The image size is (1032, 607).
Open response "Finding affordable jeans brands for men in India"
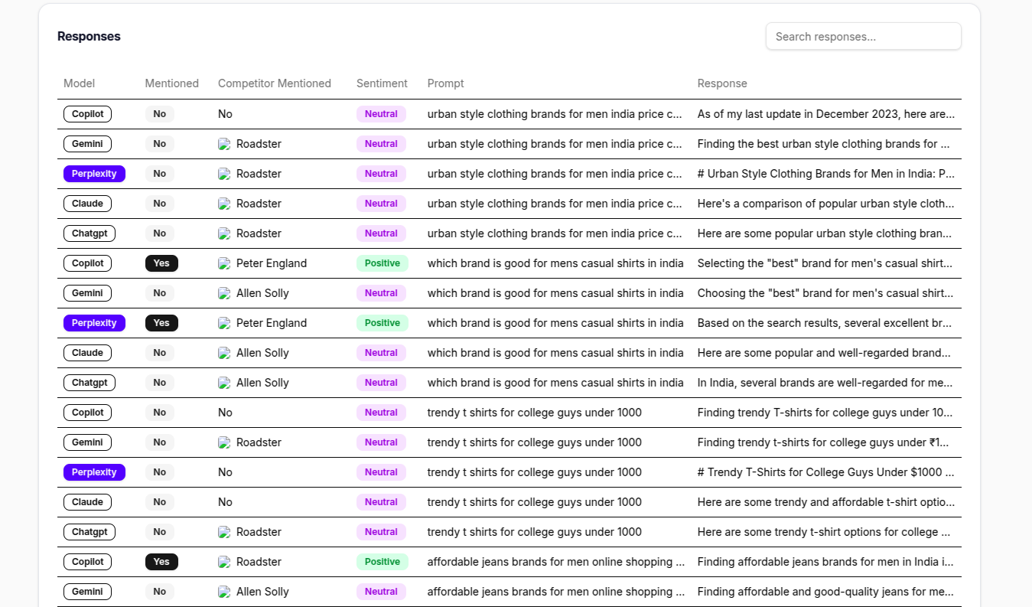826,562
